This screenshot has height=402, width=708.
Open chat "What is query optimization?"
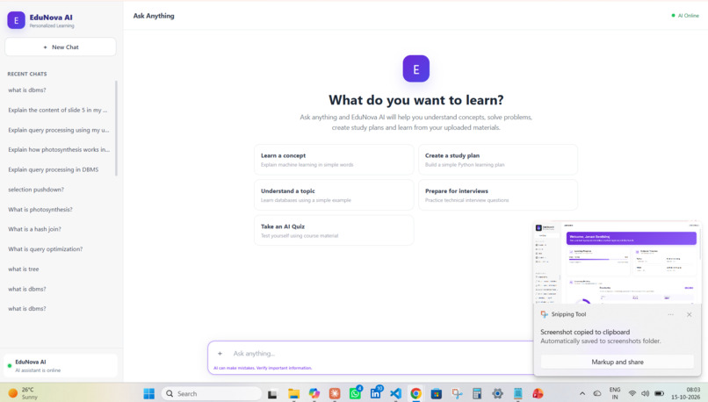point(45,249)
